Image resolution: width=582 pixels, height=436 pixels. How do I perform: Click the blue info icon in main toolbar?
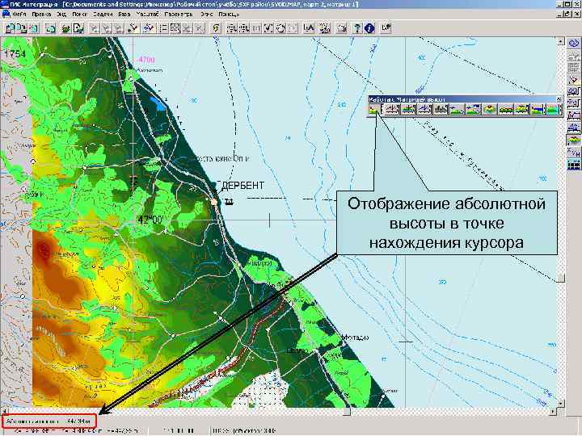(x=369, y=28)
